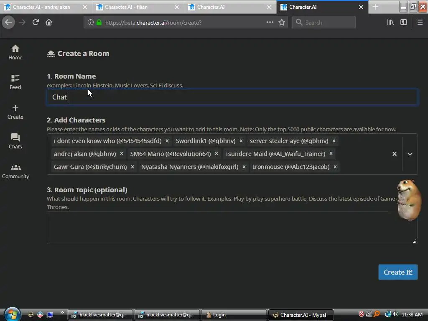This screenshot has height=321, width=428.
Task: Open 'Character.AI - Mypal' taskbar button
Action: point(301,315)
